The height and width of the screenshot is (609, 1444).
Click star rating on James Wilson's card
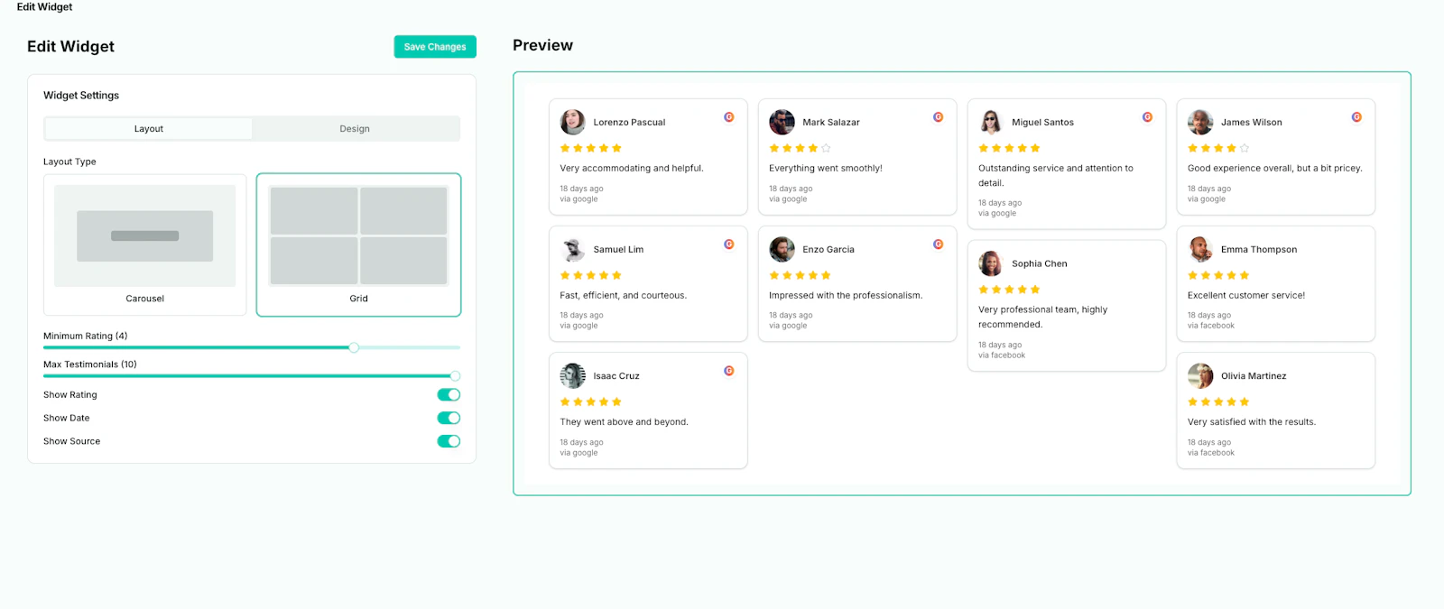click(x=1218, y=148)
